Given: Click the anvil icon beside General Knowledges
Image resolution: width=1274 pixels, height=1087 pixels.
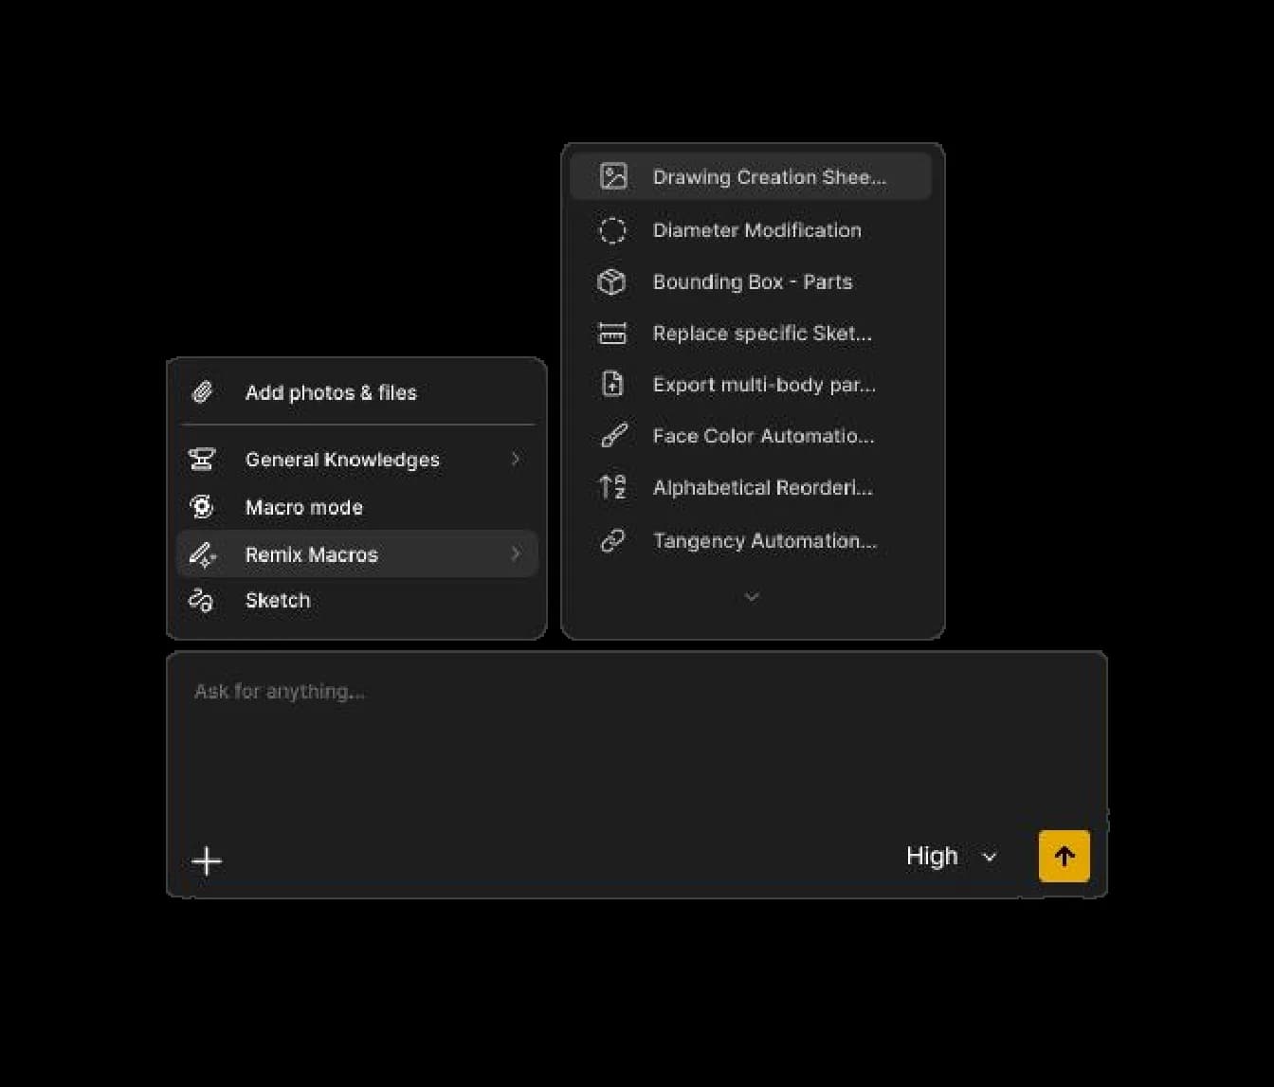Looking at the screenshot, I should coord(202,460).
